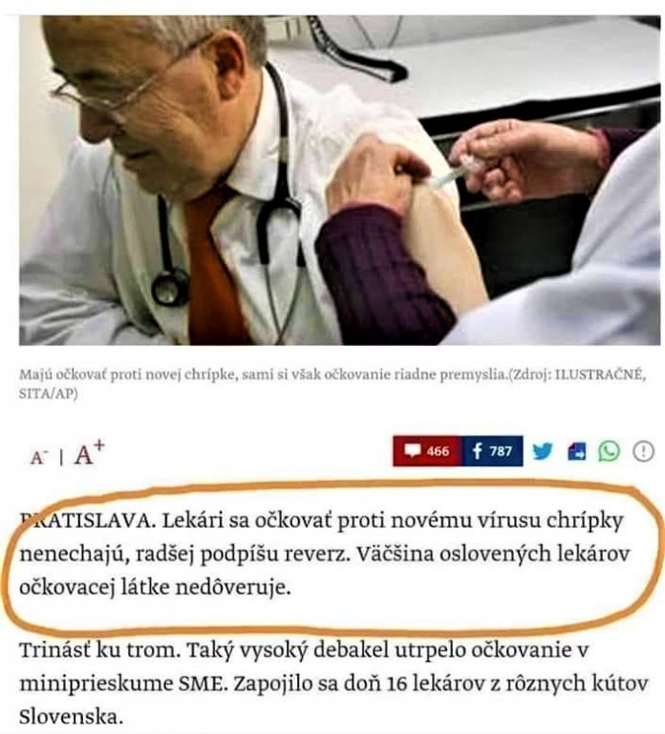Click the ILUSTRAČNÉ source credit text

(x=600, y=375)
